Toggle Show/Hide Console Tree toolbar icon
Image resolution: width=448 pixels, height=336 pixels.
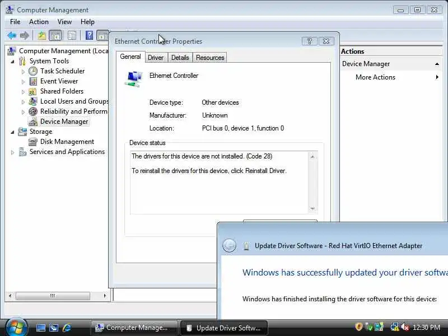pos(55,36)
